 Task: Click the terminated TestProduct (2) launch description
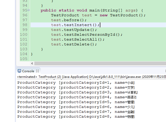(92, 77)
